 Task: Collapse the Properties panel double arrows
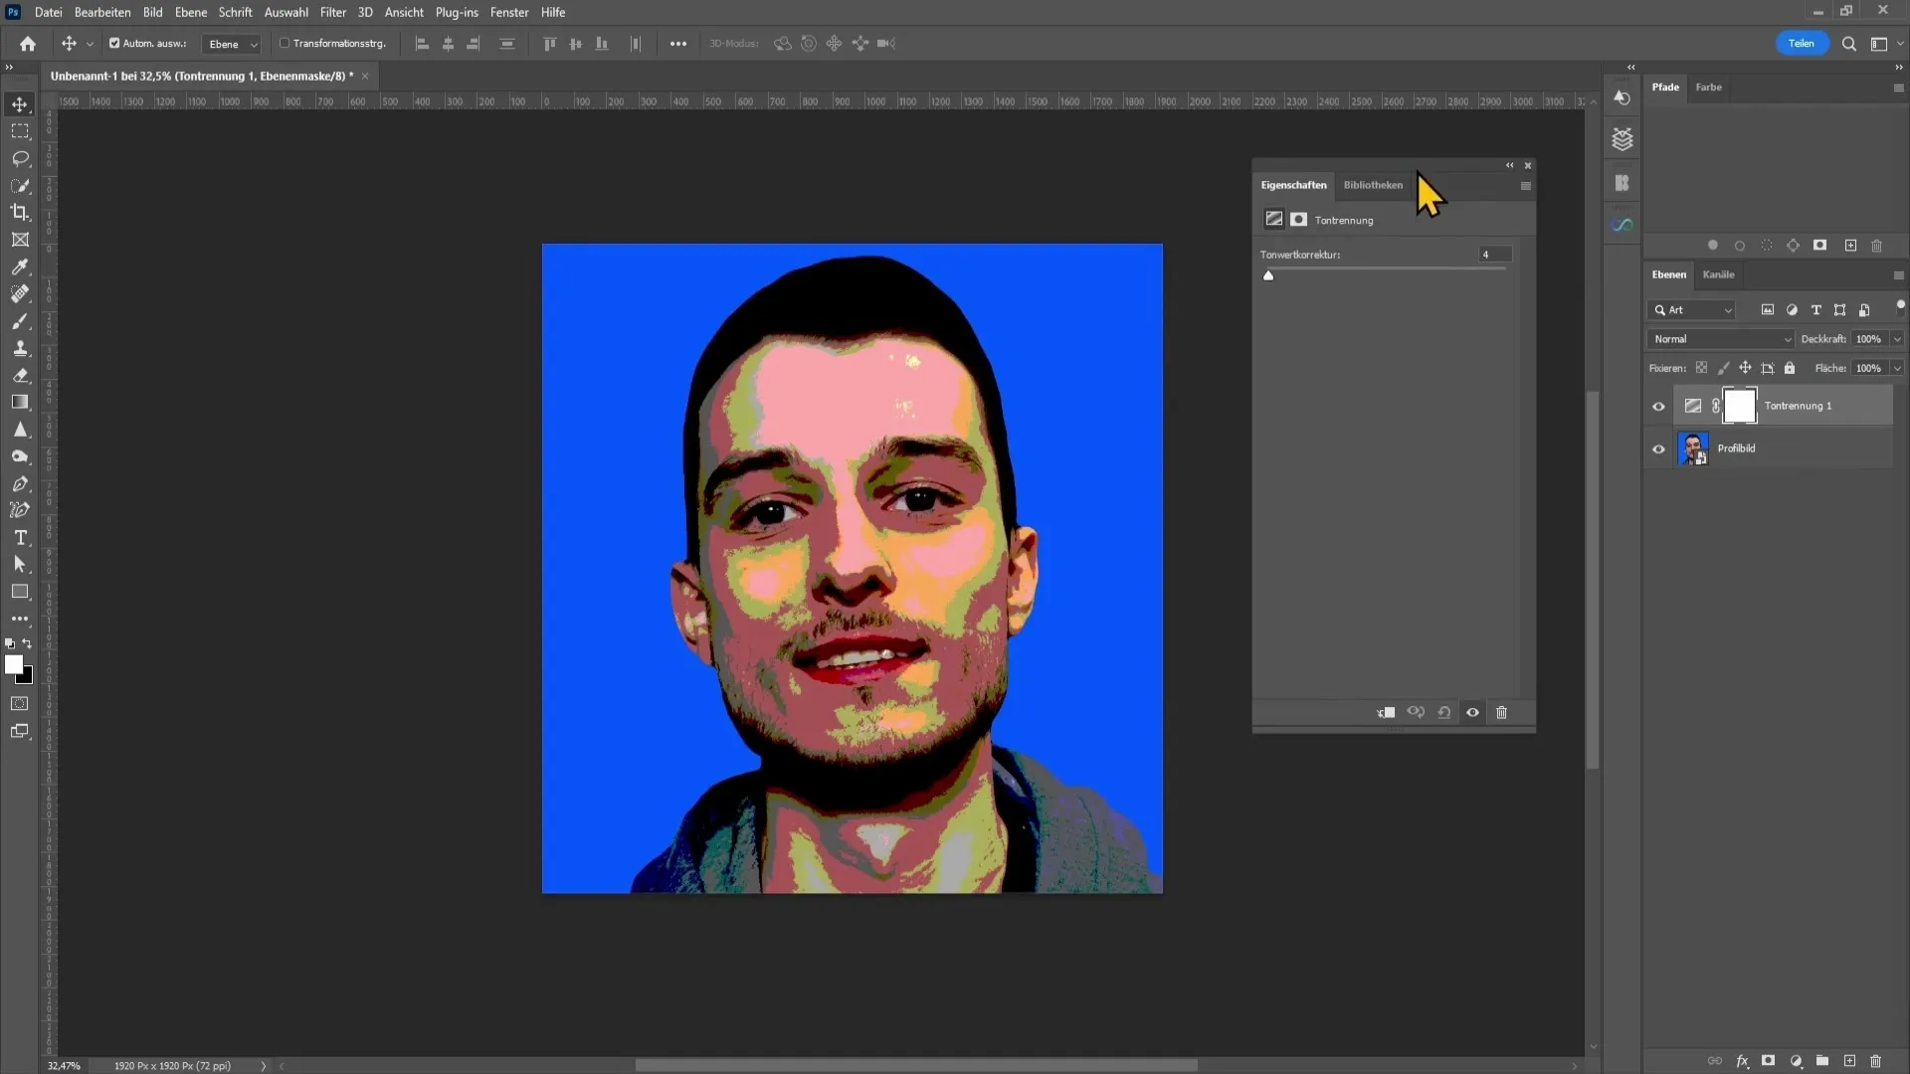pyautogui.click(x=1509, y=165)
